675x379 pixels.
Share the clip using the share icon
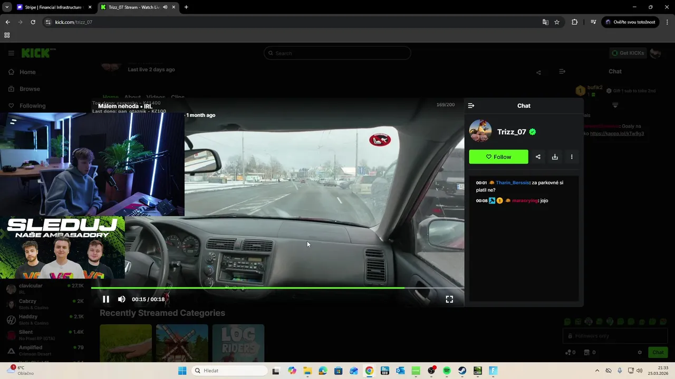(x=538, y=157)
